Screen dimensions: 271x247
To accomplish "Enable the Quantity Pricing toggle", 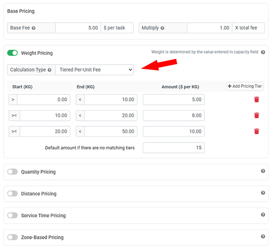I will point(13,171).
